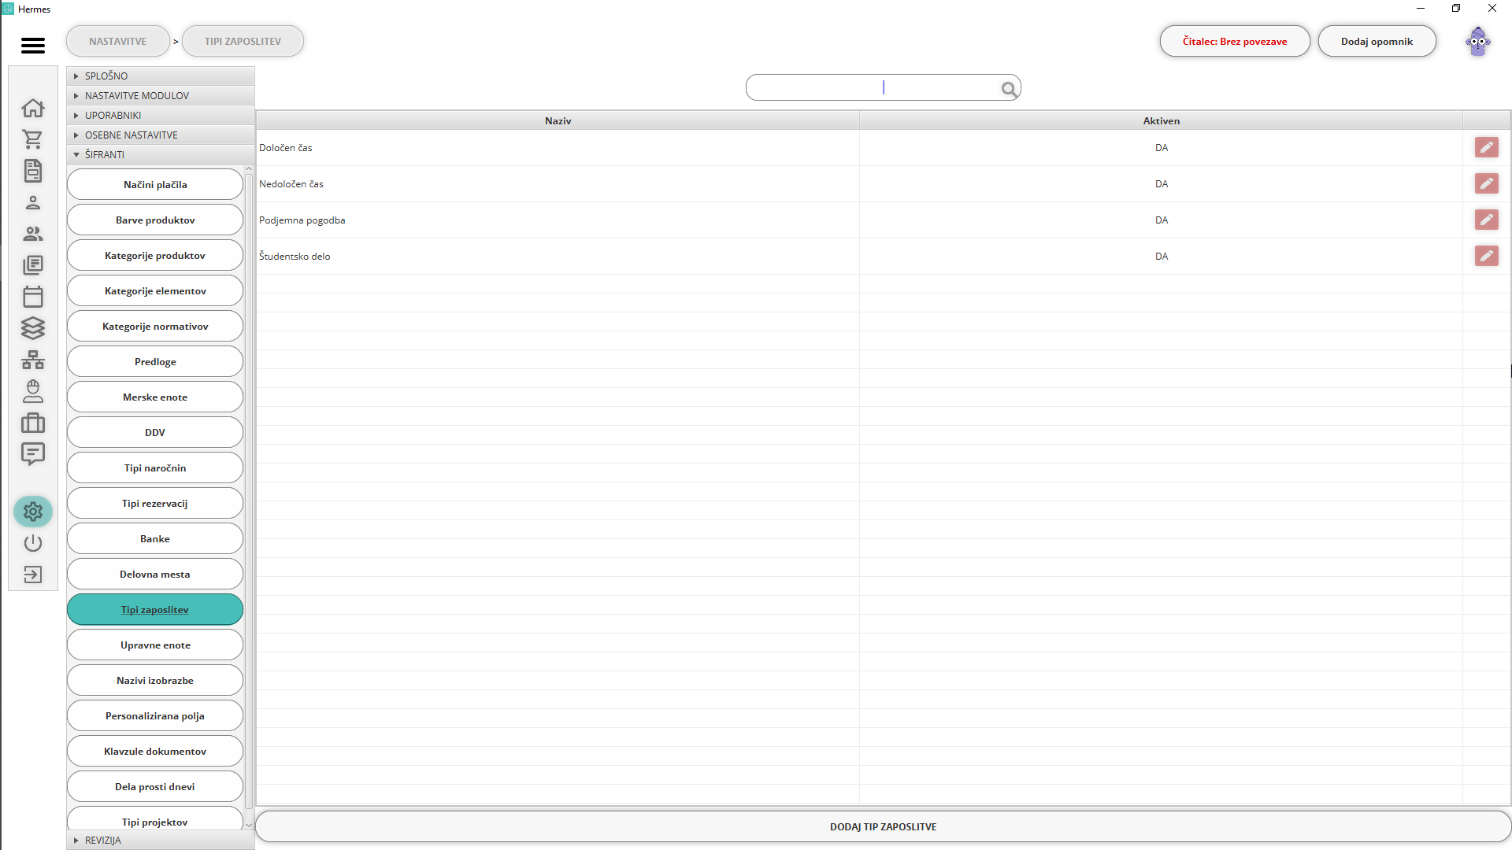Edit the Določen čas row

tap(1487, 147)
